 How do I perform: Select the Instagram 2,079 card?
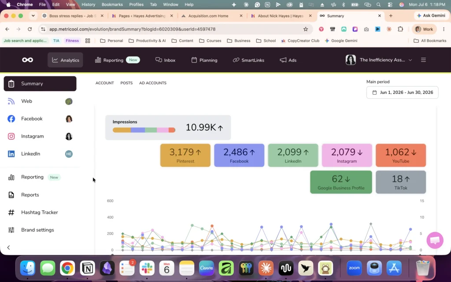tap(347, 156)
